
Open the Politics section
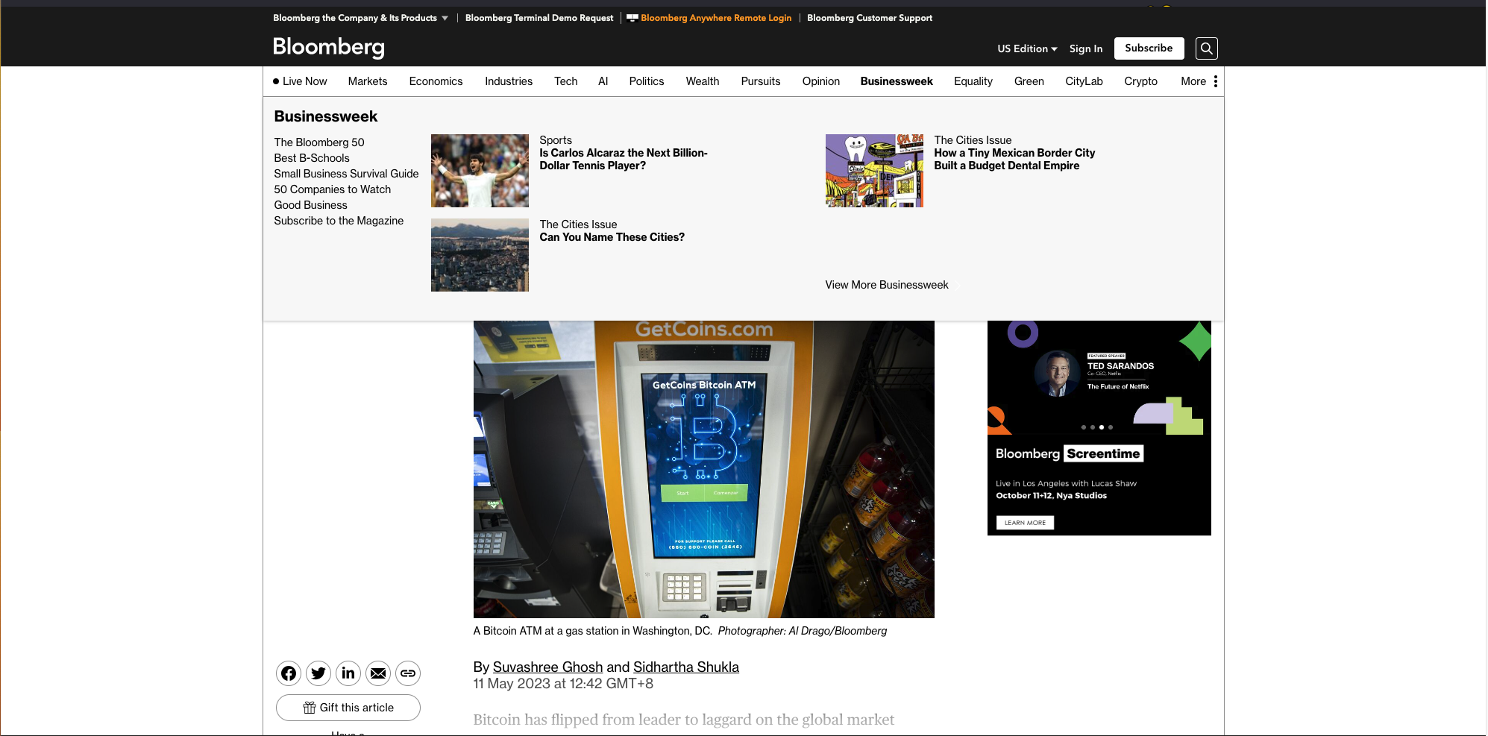pyautogui.click(x=647, y=81)
